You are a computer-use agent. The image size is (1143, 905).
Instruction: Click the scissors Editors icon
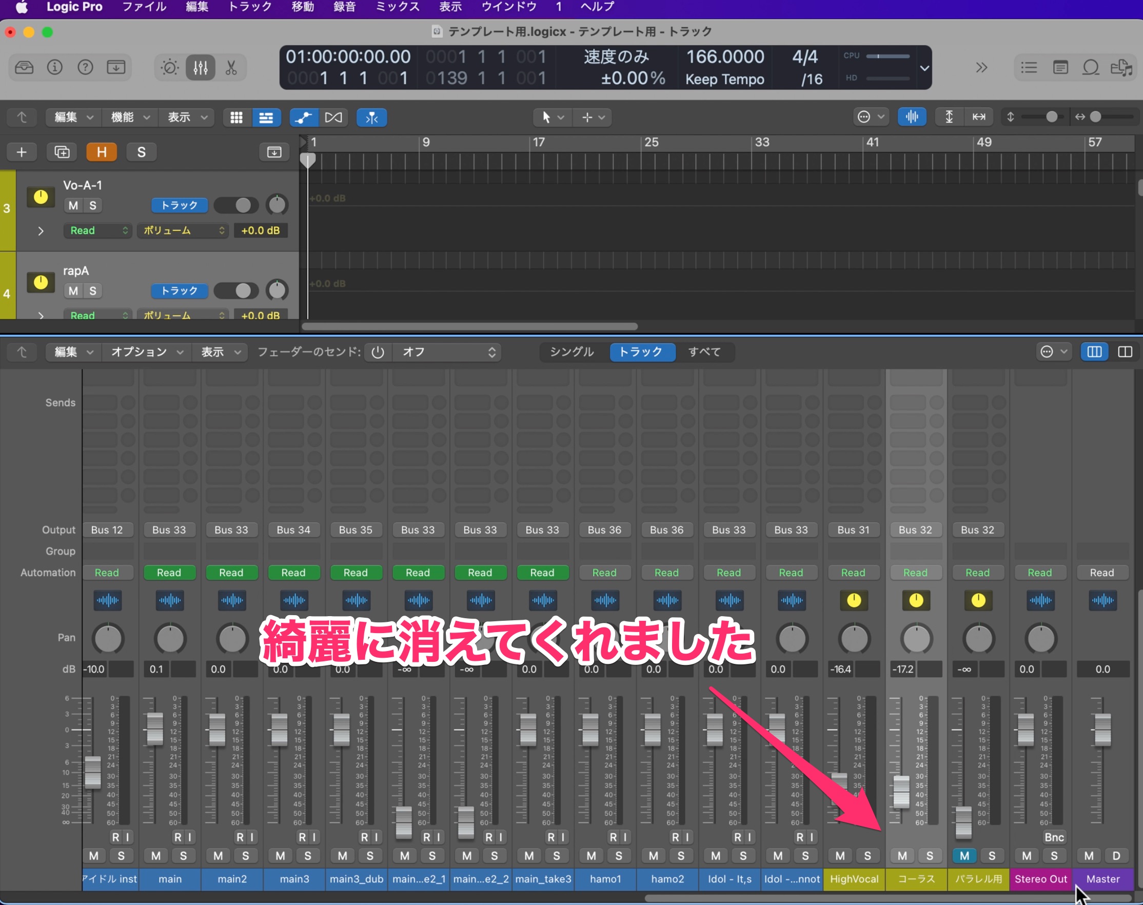click(231, 68)
